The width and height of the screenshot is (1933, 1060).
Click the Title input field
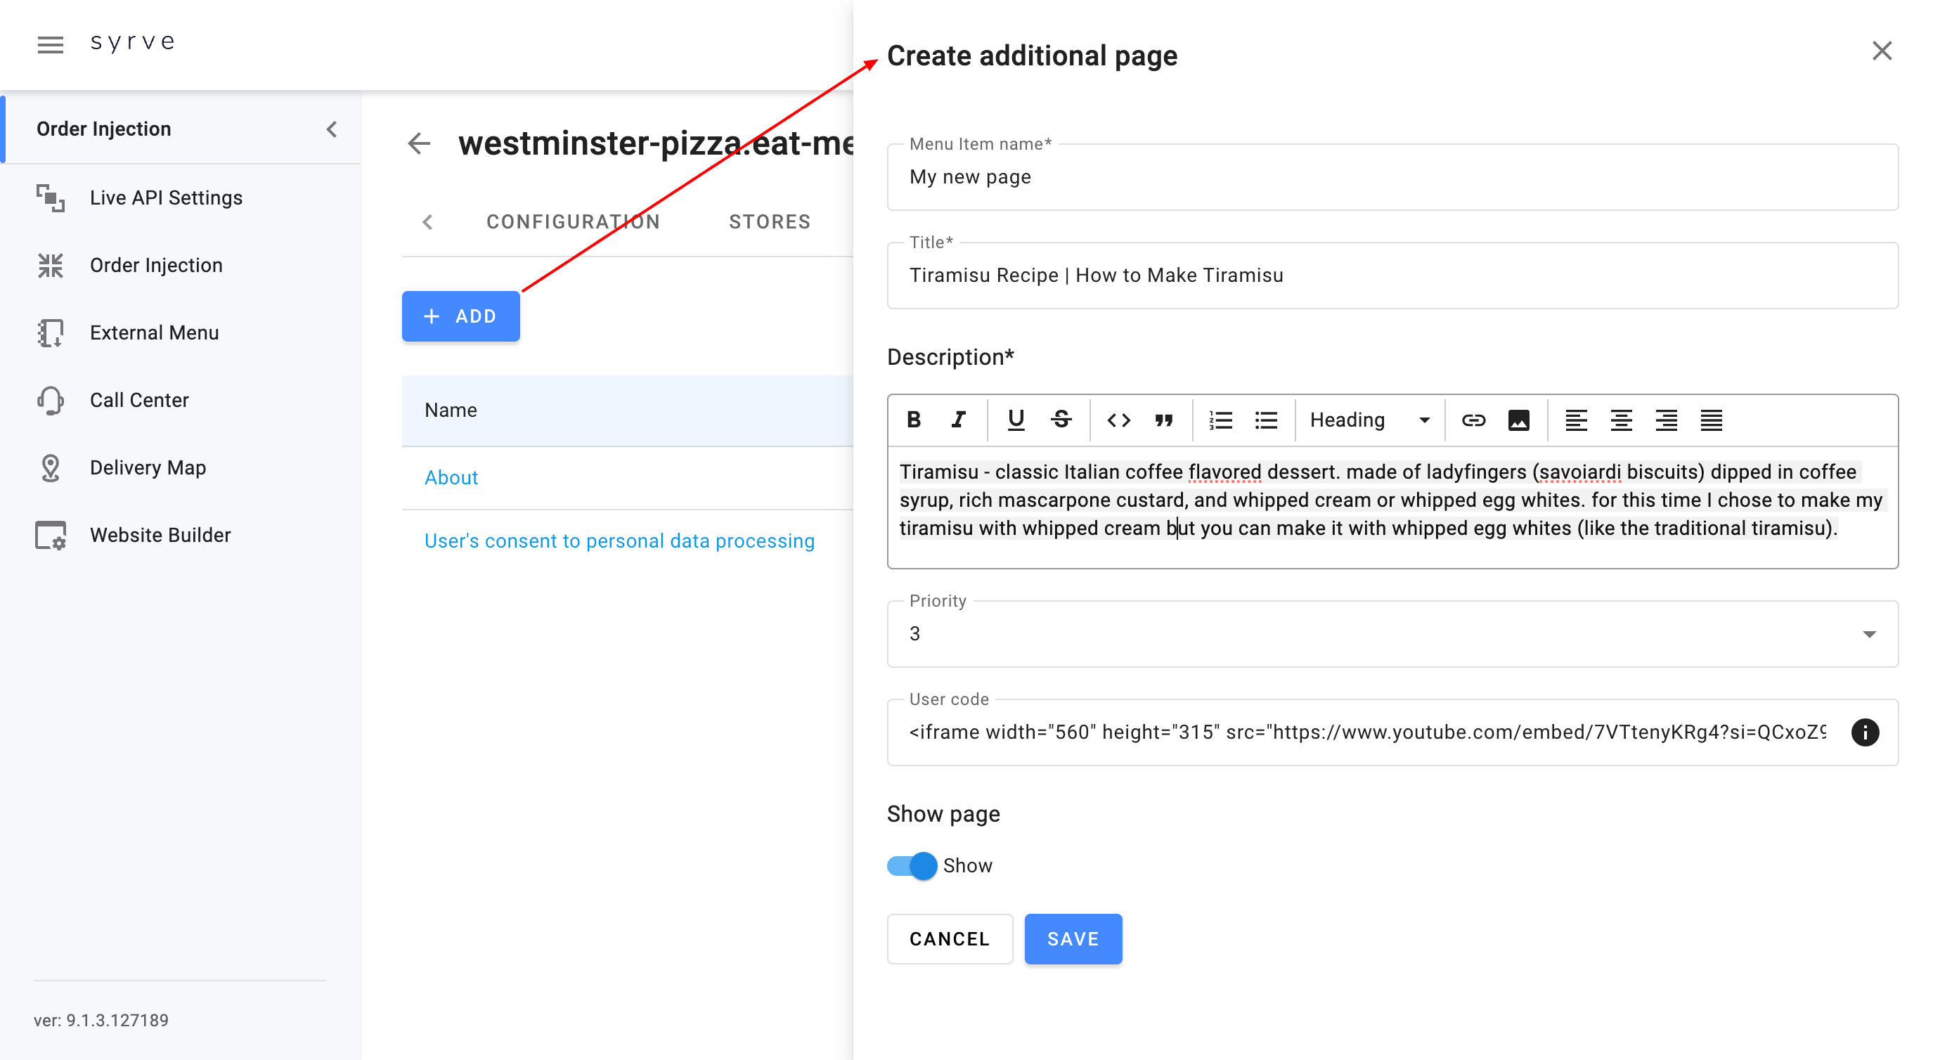tap(1392, 276)
